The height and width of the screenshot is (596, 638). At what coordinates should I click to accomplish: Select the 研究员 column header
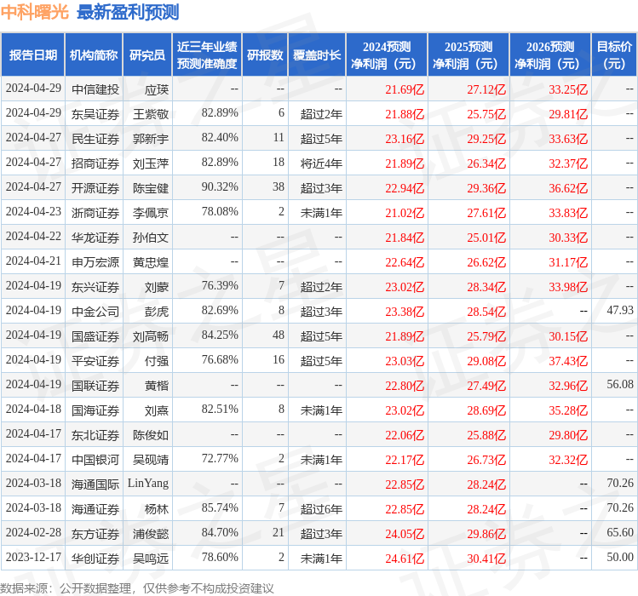point(147,55)
